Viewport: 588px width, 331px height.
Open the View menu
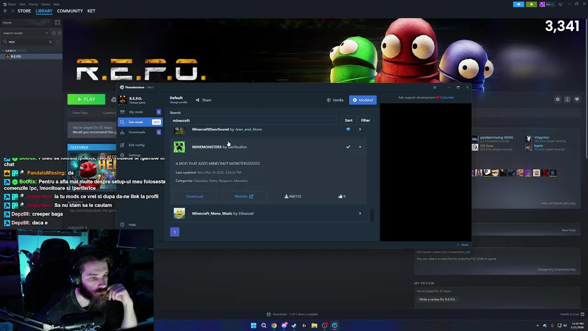[22, 4]
